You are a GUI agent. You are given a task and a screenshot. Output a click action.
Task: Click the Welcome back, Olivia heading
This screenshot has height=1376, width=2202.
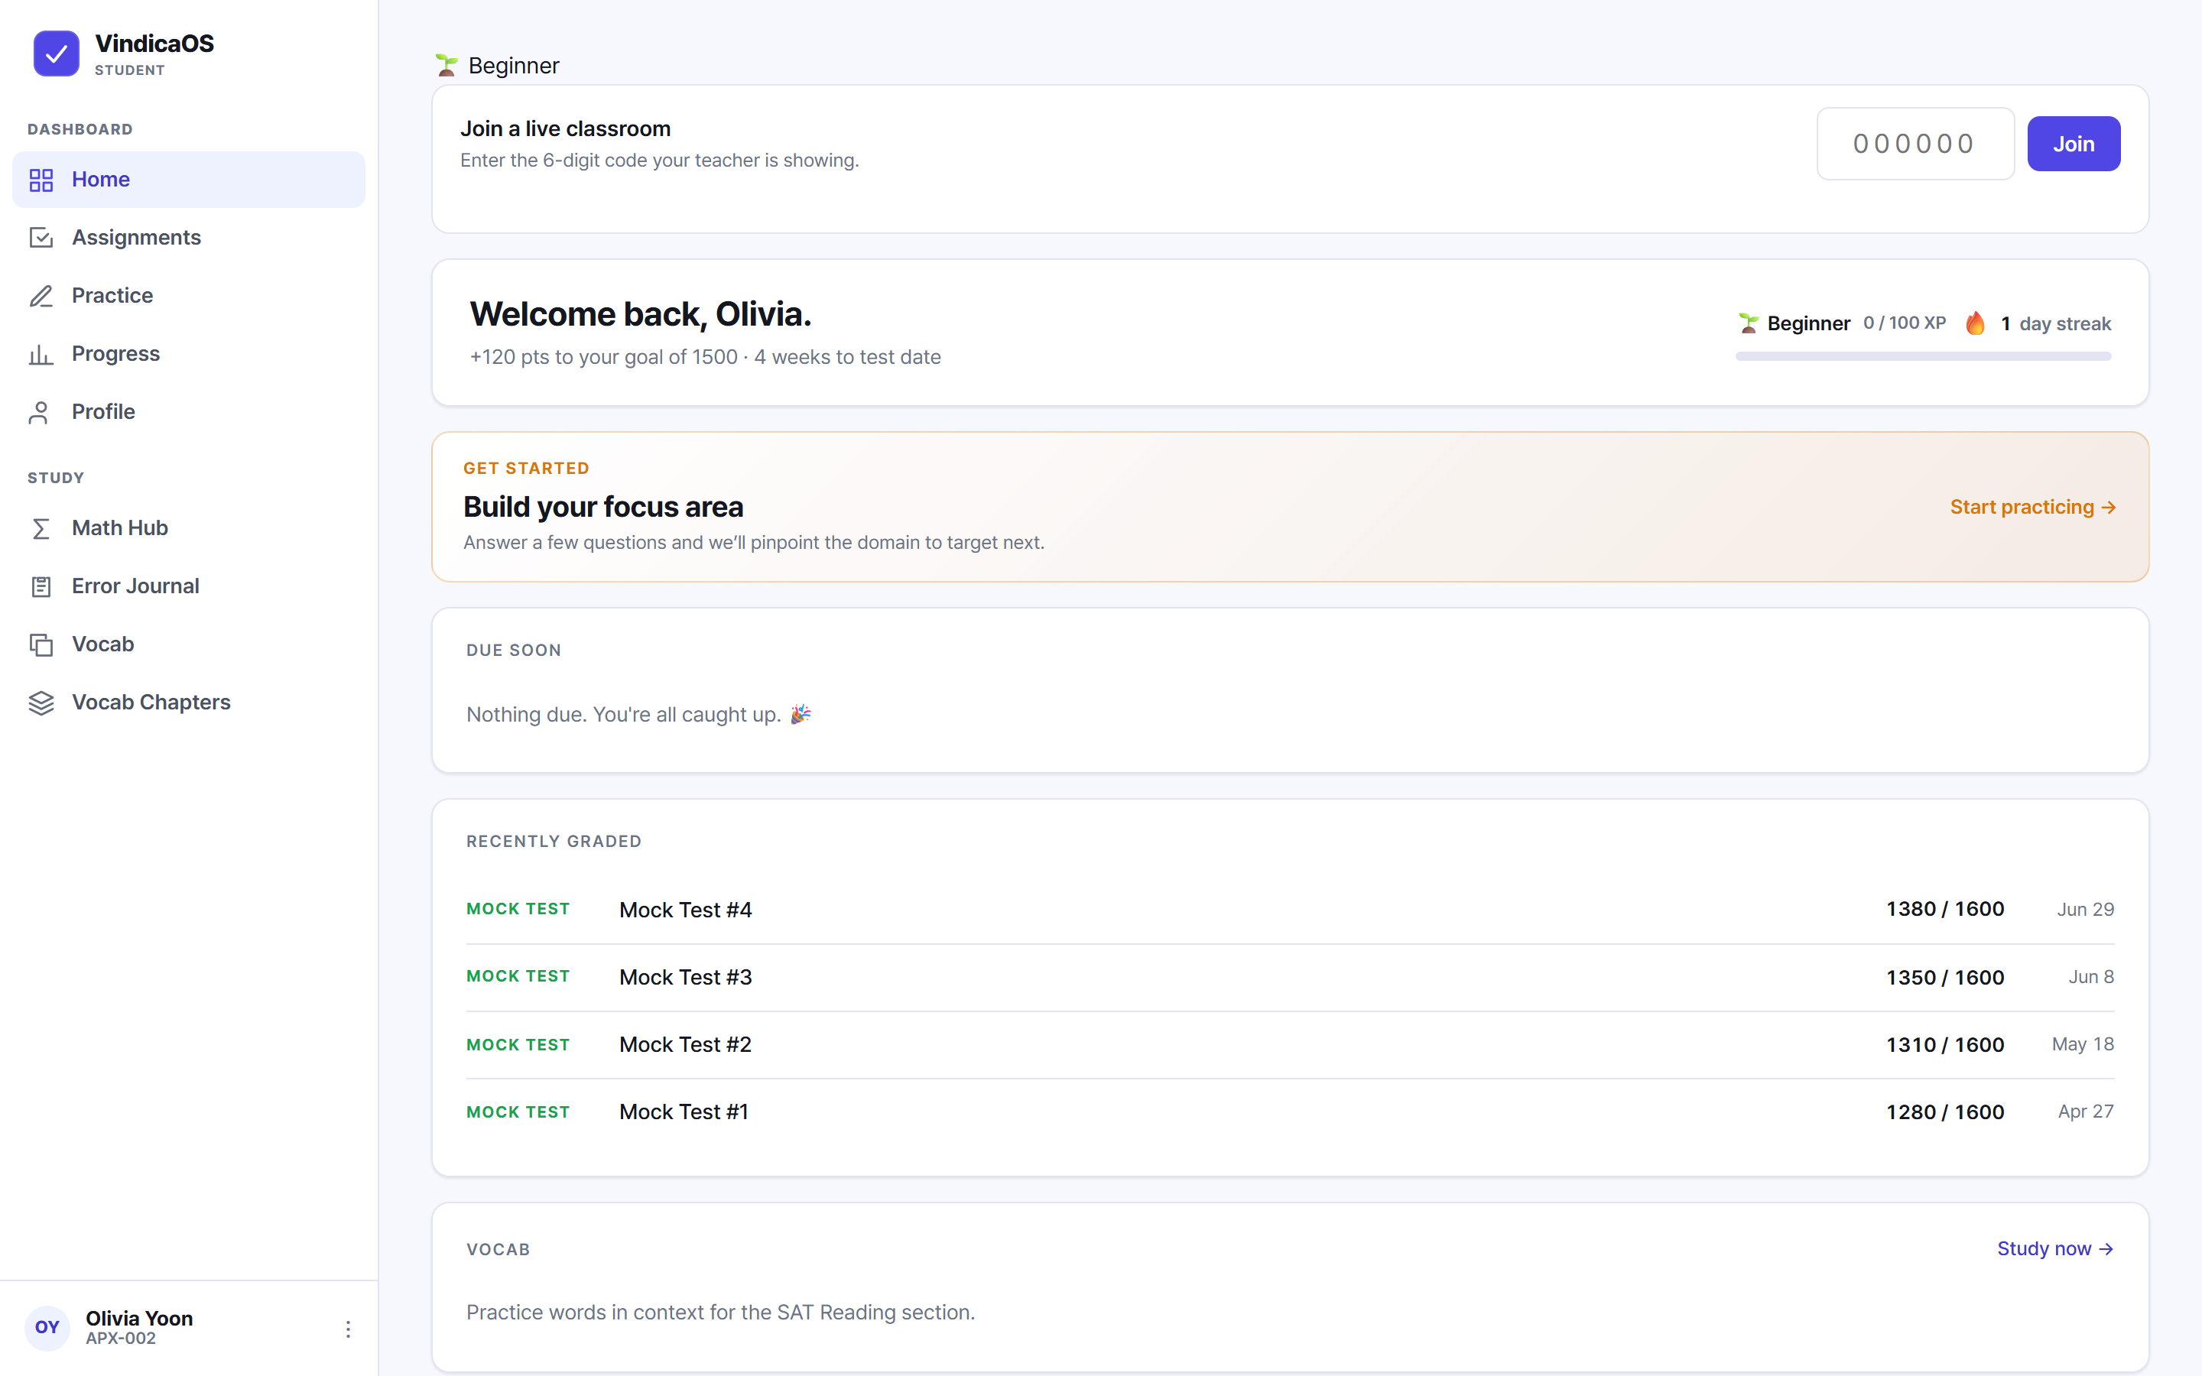(x=641, y=314)
